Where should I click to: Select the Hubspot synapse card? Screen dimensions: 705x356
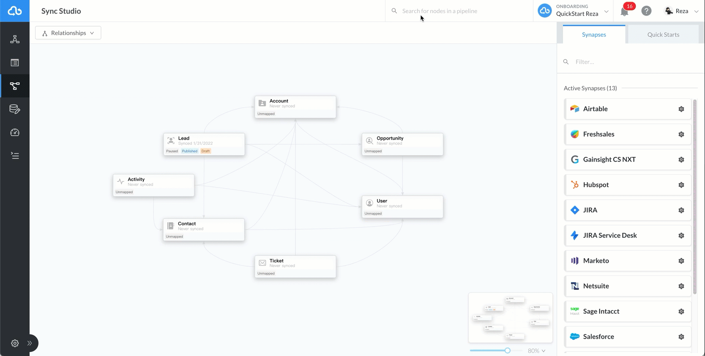[628, 185]
